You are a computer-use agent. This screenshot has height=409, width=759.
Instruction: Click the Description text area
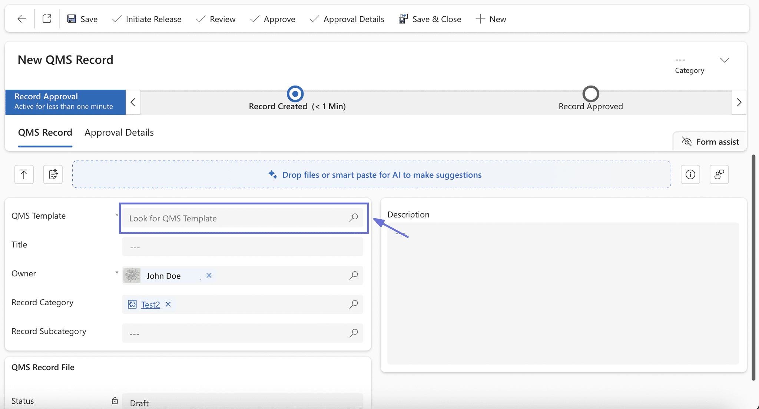tap(563, 293)
